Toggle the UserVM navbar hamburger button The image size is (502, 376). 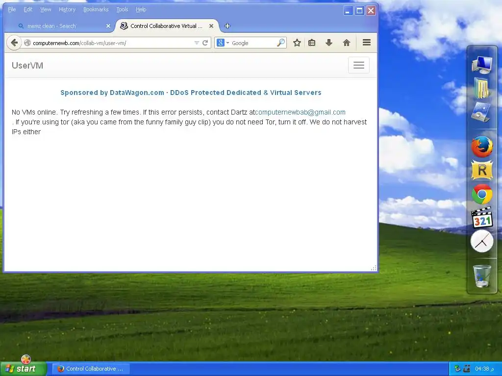358,65
